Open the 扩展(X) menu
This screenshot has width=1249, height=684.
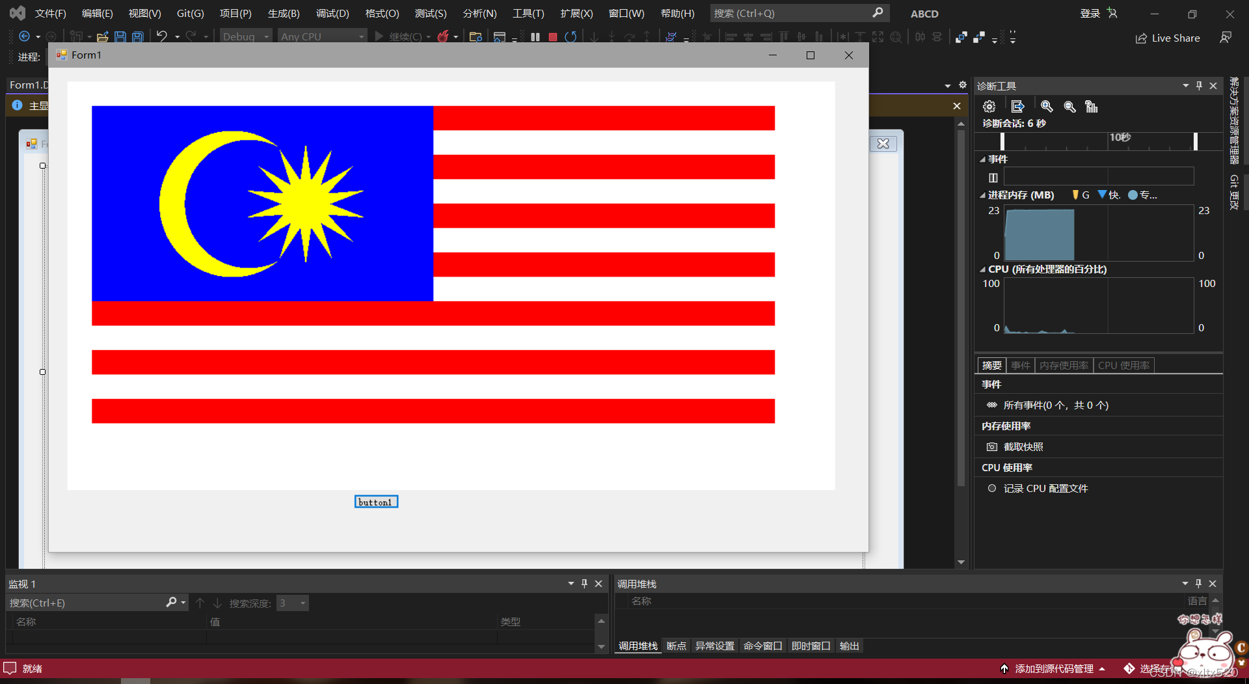tap(576, 14)
